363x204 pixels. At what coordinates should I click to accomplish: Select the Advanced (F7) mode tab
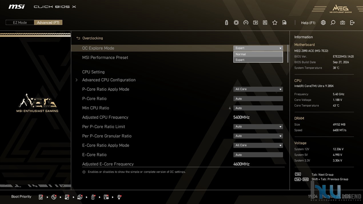coord(48,23)
